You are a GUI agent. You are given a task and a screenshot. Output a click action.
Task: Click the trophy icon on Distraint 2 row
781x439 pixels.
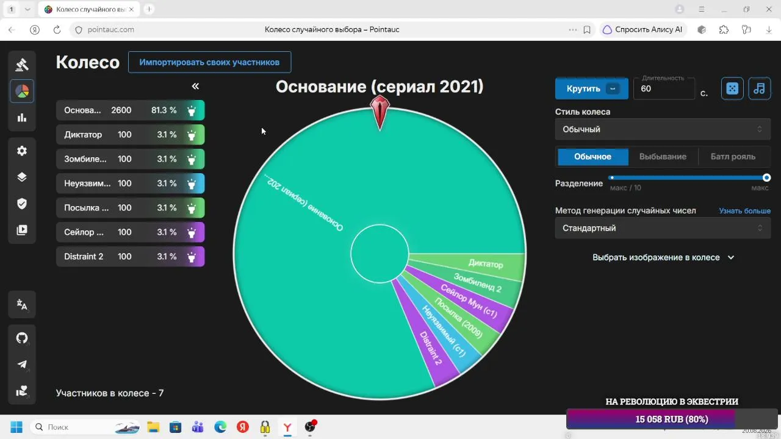coord(192,257)
